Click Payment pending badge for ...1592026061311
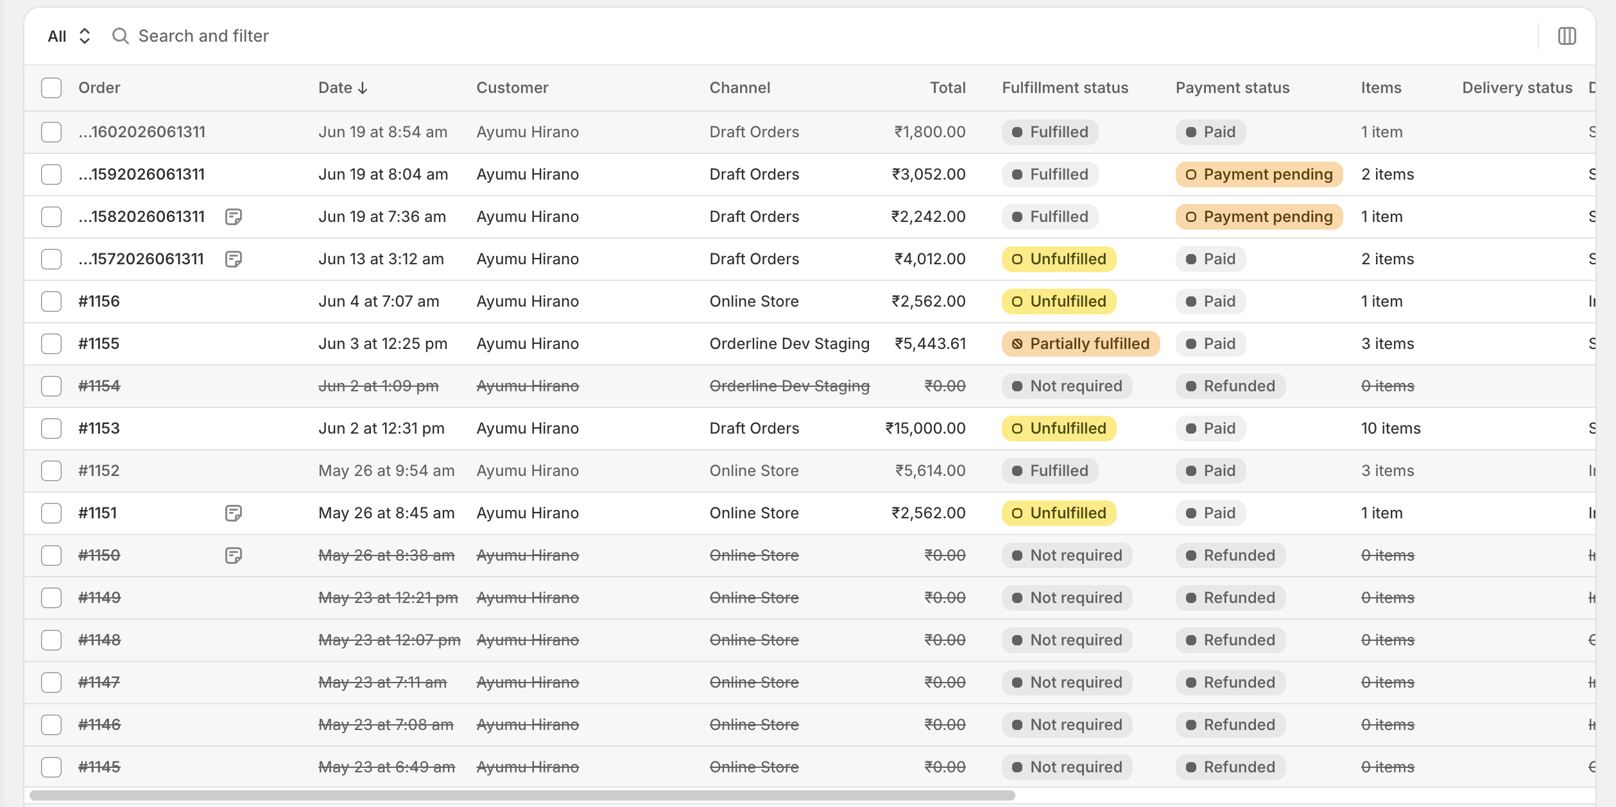The image size is (1616, 807). click(1259, 174)
